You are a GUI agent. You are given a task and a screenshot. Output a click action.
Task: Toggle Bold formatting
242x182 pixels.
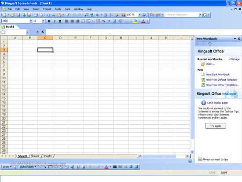(x=49, y=21)
